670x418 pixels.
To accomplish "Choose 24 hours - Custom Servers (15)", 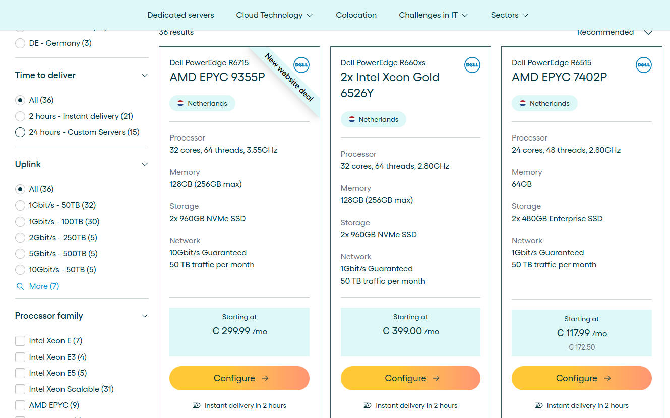I will pos(20,132).
